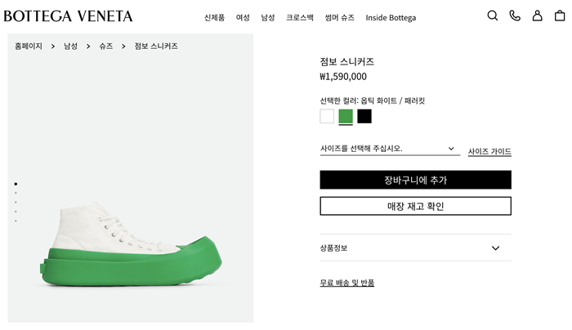Click the phone contact icon
This screenshot has height=330, width=572.
pos(515,16)
